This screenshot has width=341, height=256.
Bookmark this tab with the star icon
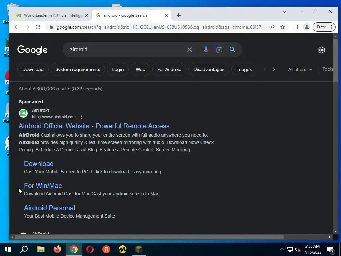(x=282, y=27)
